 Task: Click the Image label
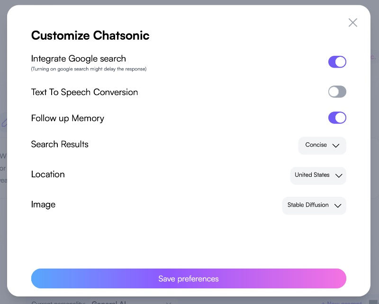click(43, 205)
